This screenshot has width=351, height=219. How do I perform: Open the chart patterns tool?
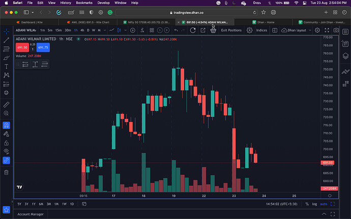click(6, 75)
